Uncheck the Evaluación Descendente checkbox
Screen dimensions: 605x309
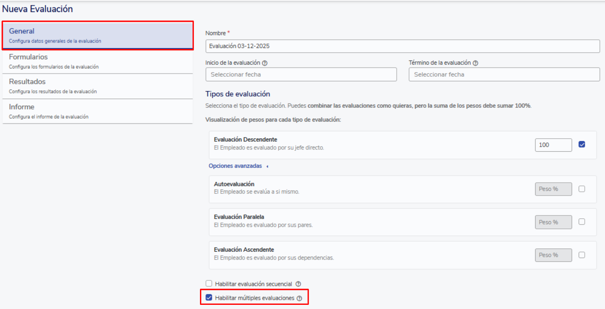(x=582, y=144)
